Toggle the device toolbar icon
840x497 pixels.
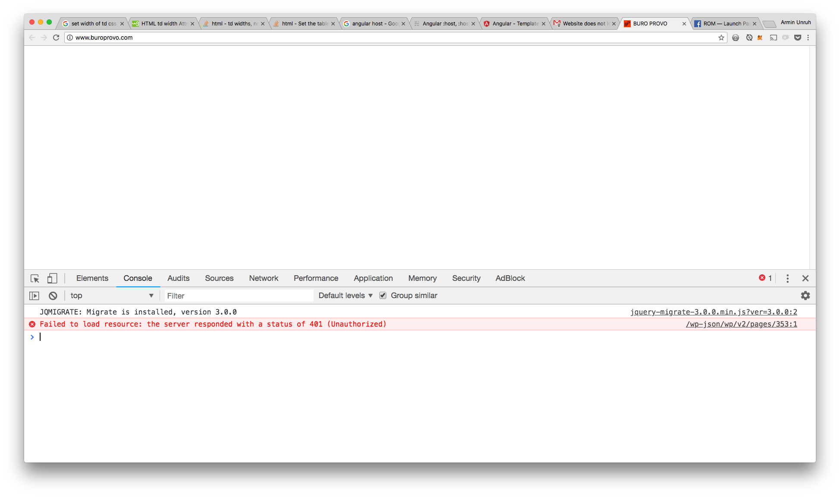pyautogui.click(x=52, y=279)
